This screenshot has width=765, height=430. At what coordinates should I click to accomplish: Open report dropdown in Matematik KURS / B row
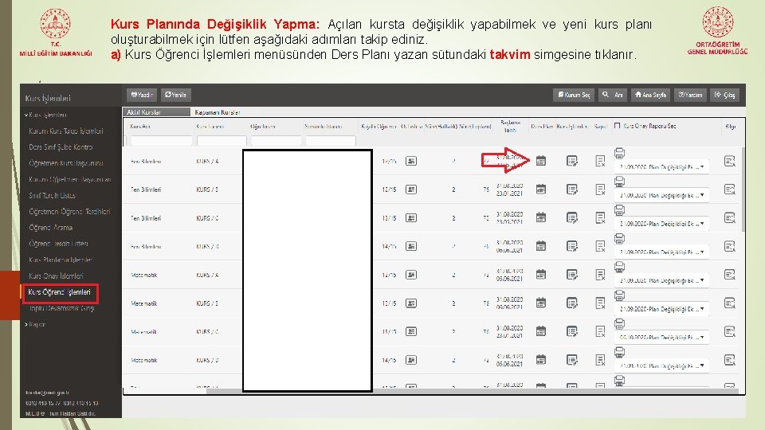pos(661,309)
